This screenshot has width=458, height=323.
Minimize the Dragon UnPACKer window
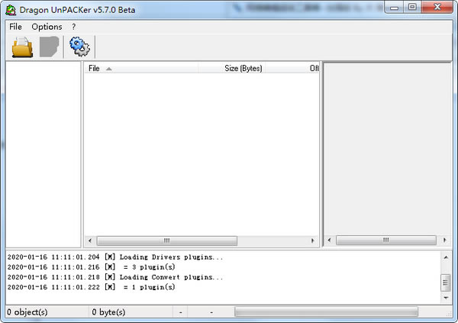395,8
